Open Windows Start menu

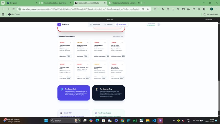tap(46, 121)
